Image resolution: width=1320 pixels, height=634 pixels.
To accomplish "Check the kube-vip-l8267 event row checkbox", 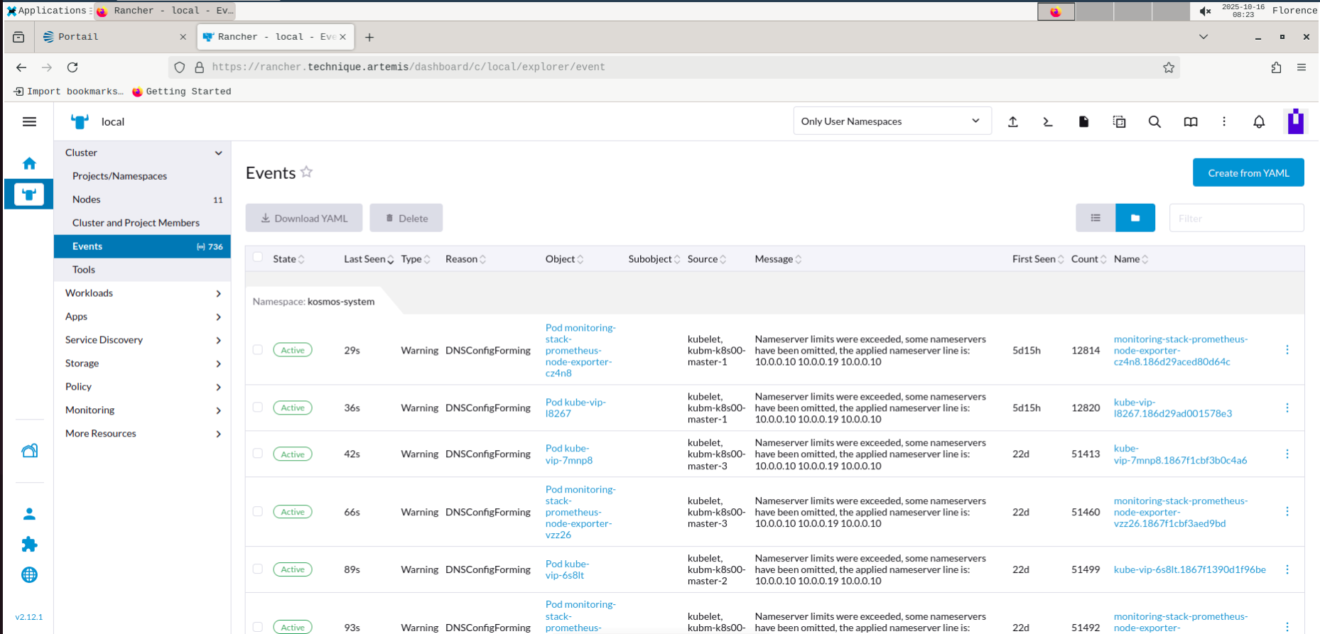I will (x=258, y=408).
